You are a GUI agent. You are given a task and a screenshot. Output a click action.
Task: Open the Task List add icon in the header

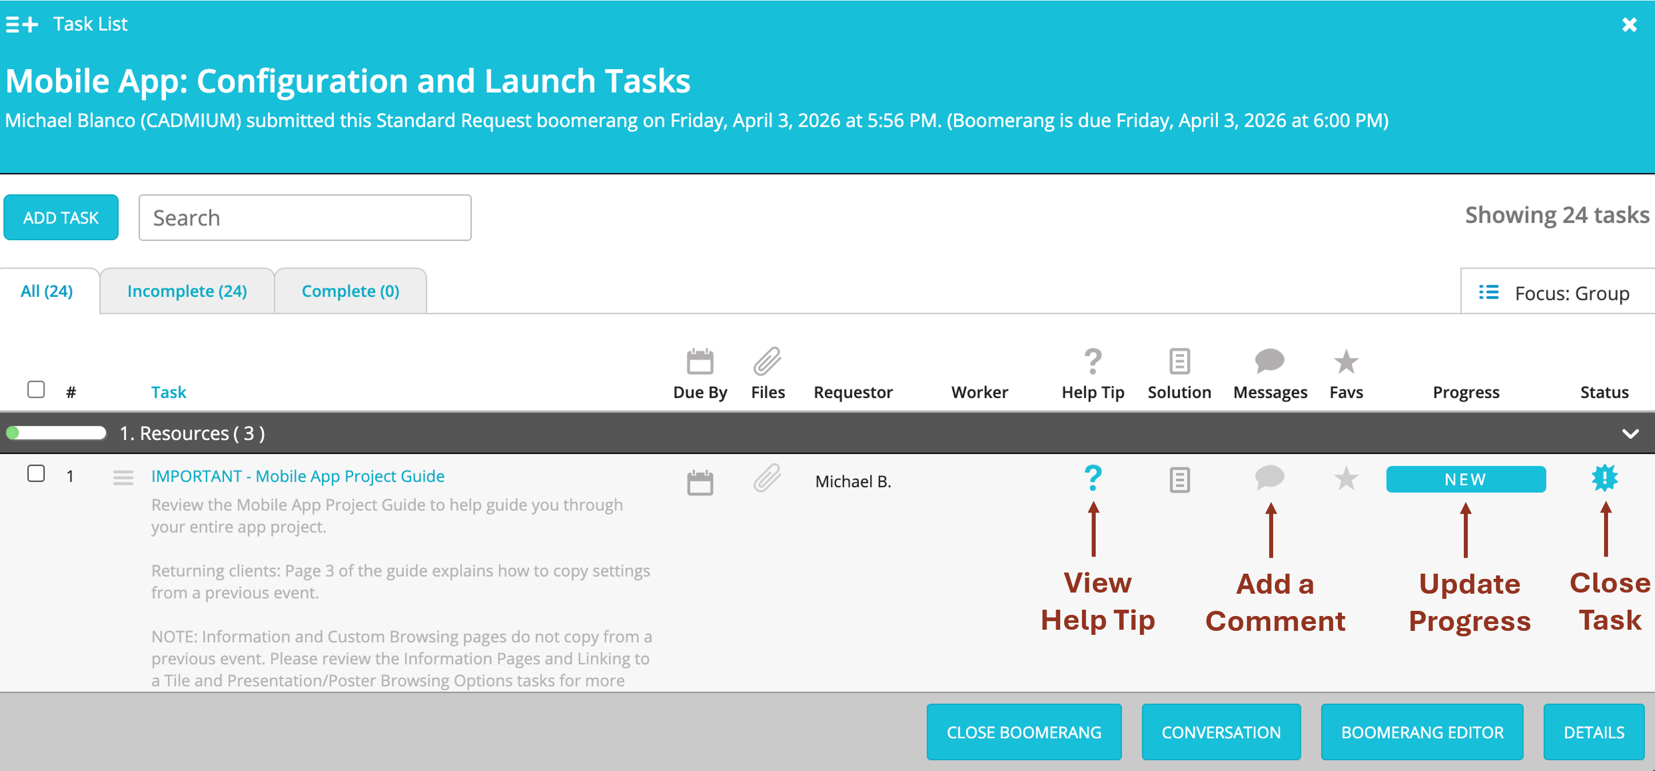point(21,25)
